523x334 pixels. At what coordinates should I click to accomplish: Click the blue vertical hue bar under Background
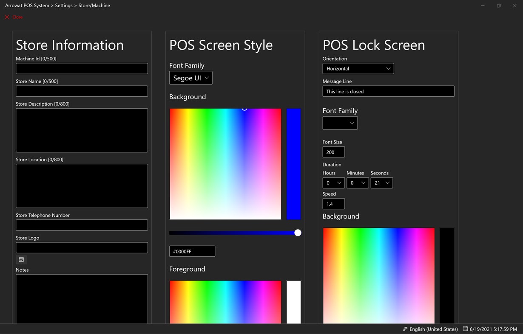294,164
